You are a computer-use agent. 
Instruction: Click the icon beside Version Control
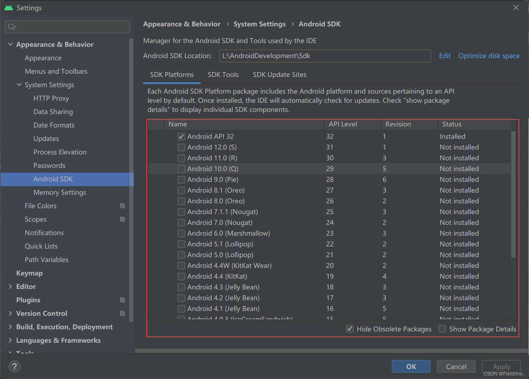[x=123, y=313]
